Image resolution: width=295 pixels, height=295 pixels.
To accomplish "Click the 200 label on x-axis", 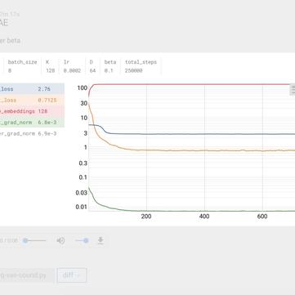I will click(x=146, y=217).
